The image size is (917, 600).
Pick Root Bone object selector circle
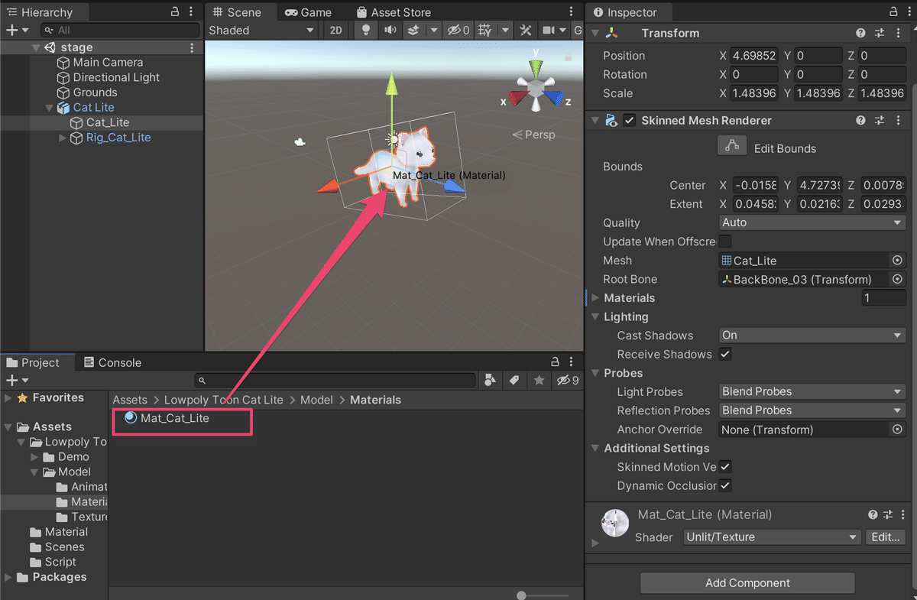tap(898, 280)
